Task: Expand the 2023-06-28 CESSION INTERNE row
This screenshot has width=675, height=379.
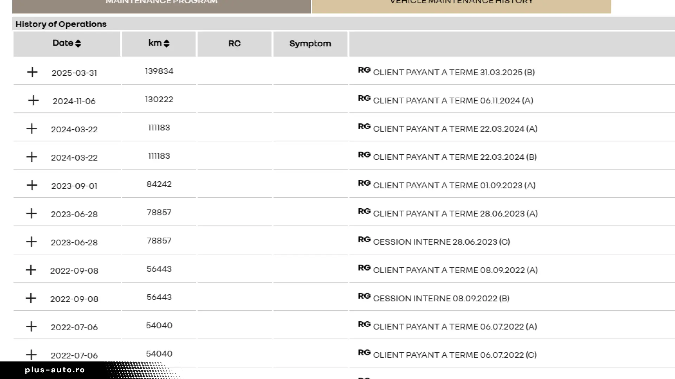Action: tap(31, 241)
